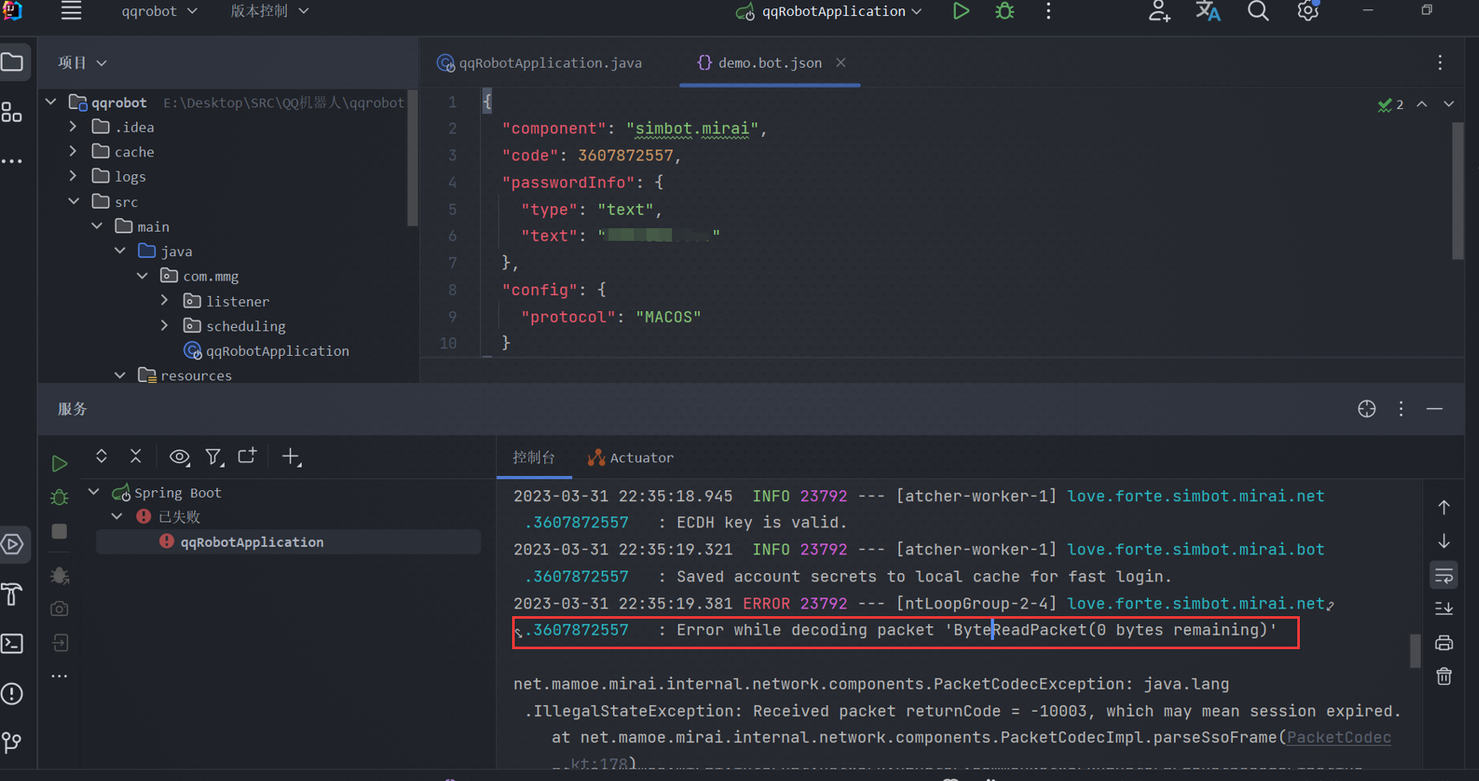
Task: Open Search Everywhere magnifier
Action: point(1258,11)
